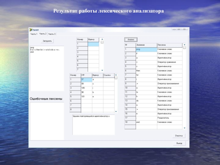This screenshot has height=165, width=220.
Task: Switch to the Часть 2 tab
Action: [x=43, y=34]
